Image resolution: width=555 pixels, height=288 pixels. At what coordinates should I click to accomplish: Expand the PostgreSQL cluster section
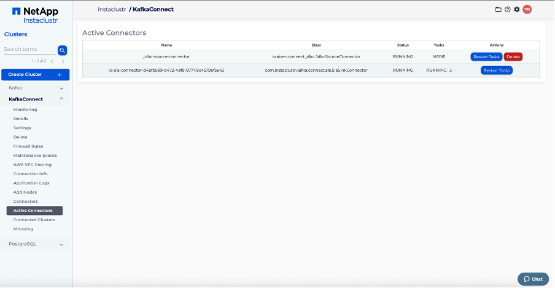coord(61,244)
